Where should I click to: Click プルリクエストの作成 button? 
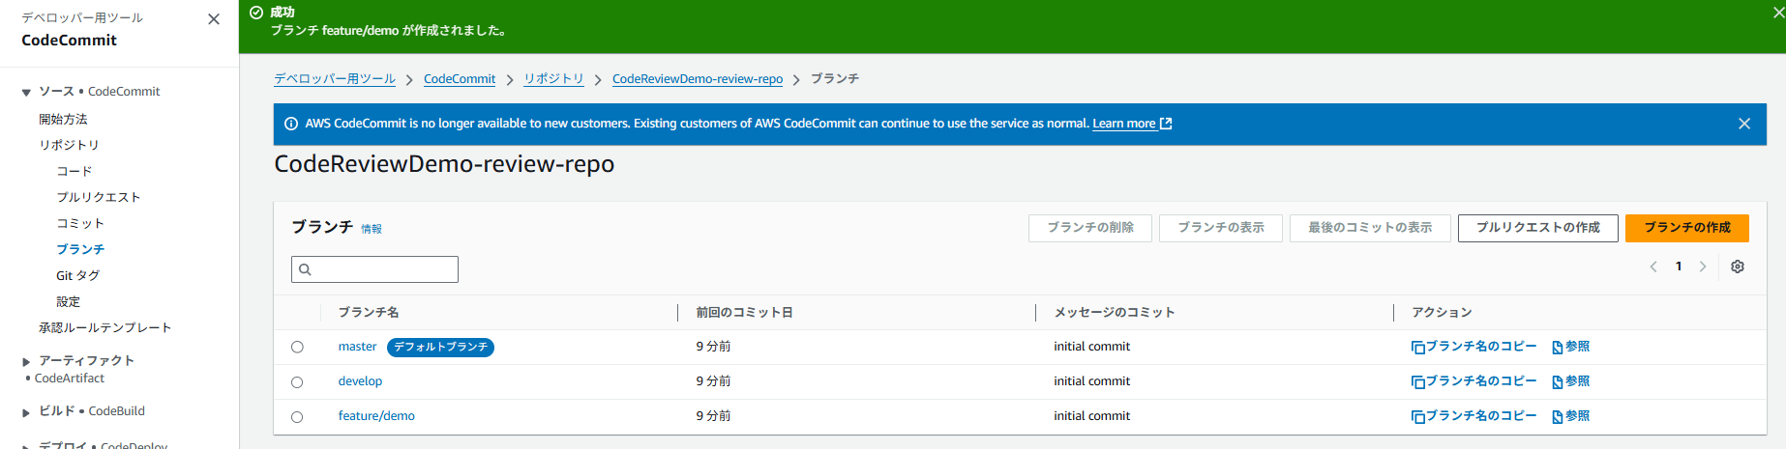(1538, 228)
